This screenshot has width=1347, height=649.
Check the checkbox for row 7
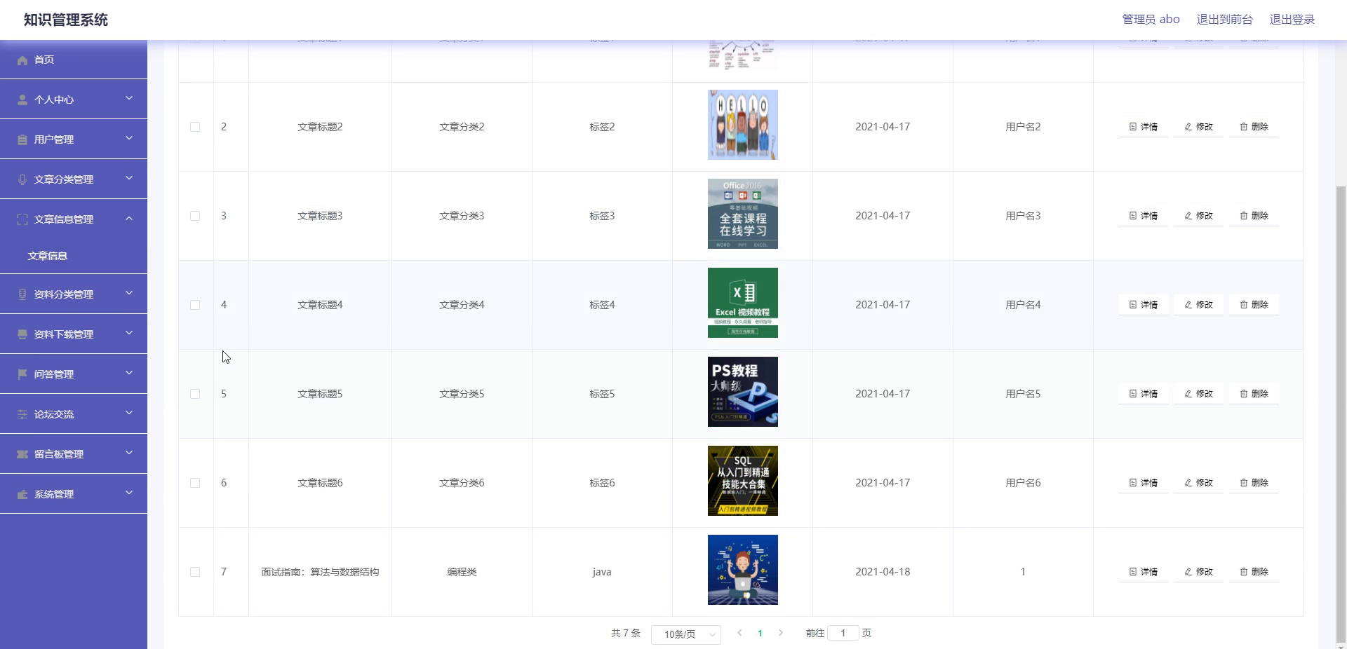(195, 572)
